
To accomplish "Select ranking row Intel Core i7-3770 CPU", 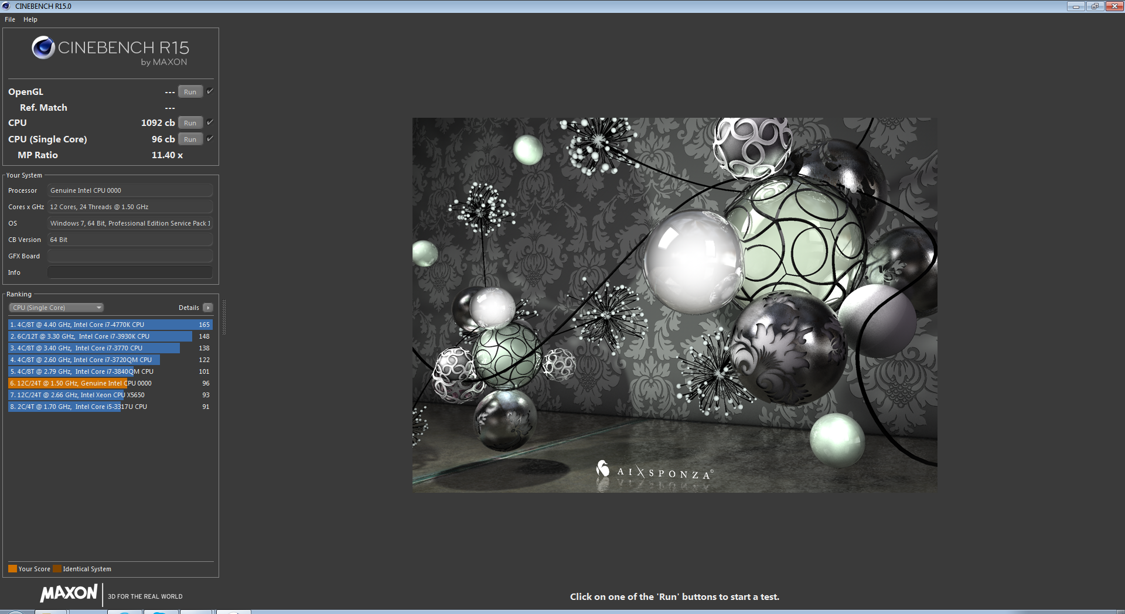I will [110, 348].
